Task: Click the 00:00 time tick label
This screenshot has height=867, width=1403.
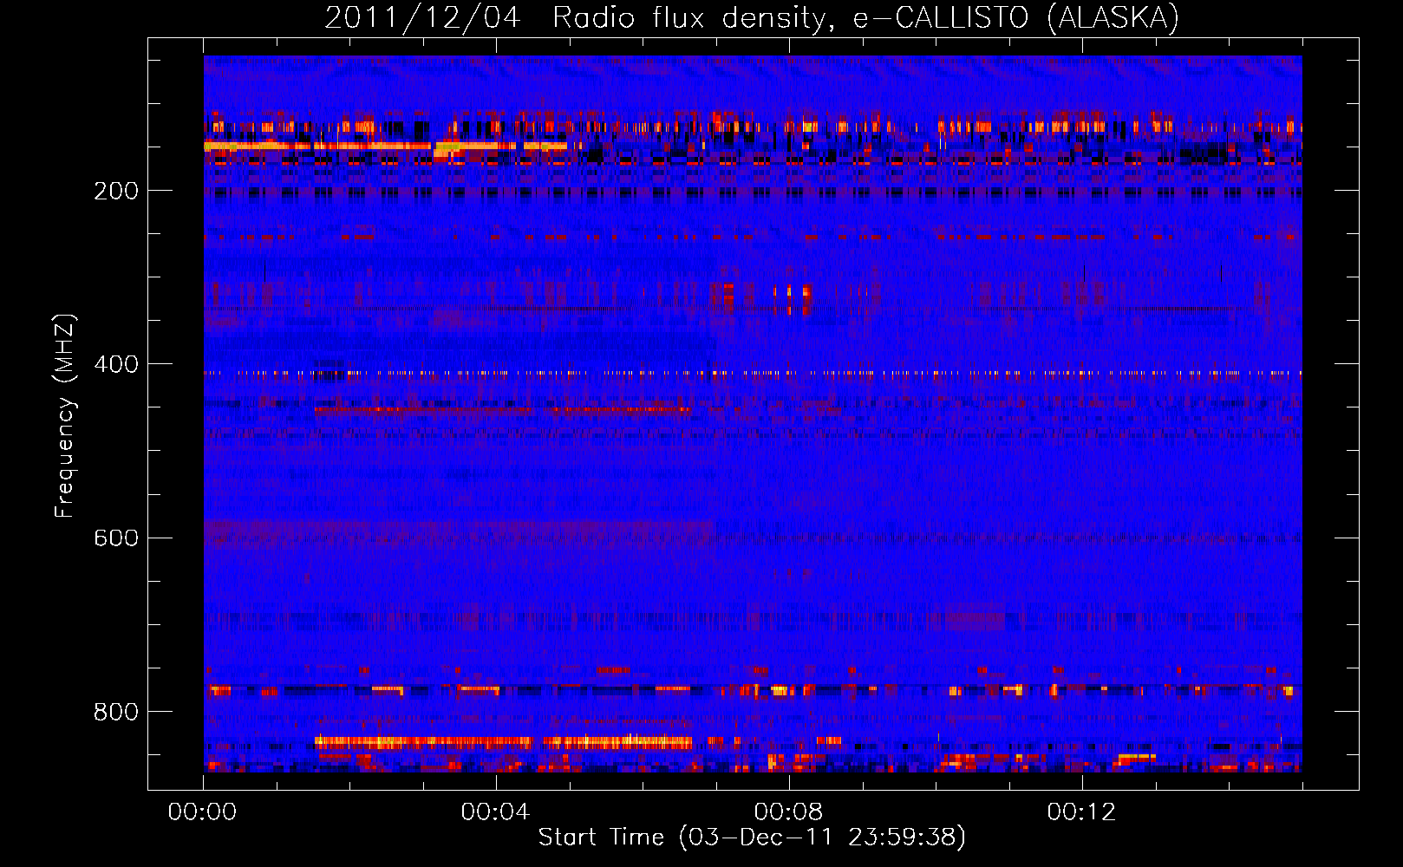Action: pos(203,812)
